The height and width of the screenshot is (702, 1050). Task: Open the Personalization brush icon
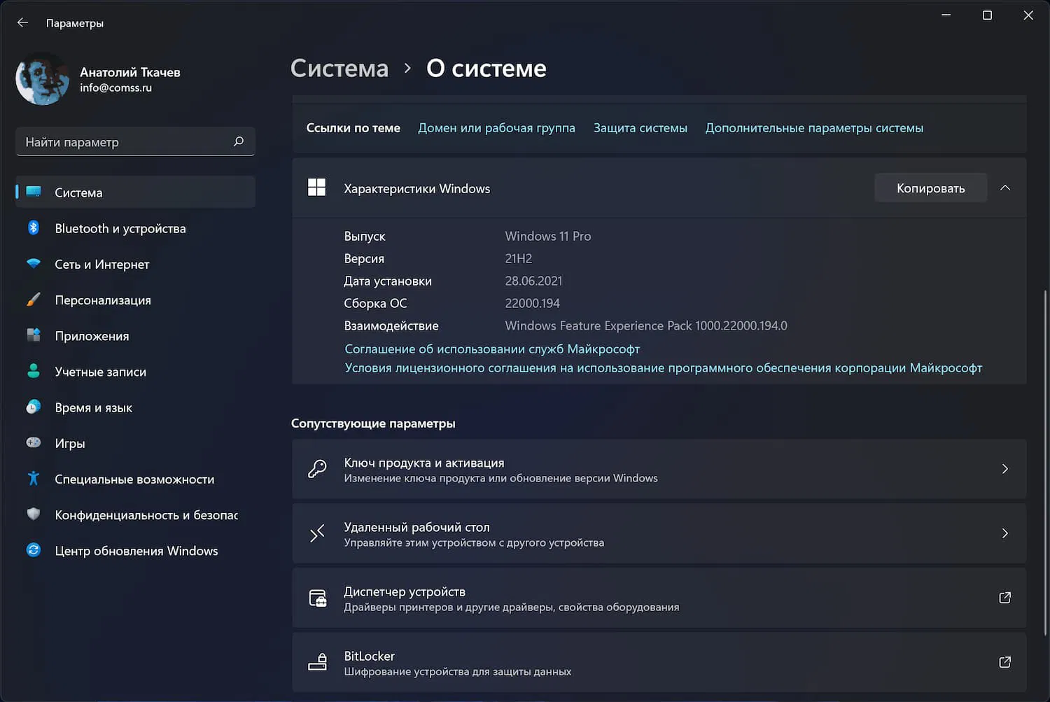tap(34, 300)
